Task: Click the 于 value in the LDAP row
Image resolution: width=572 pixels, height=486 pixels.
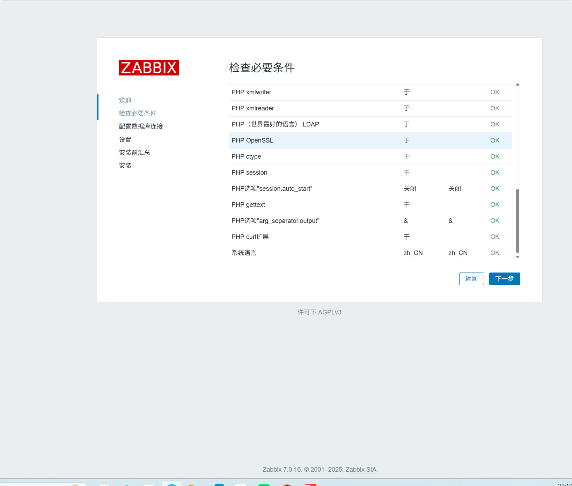Action: (407, 124)
